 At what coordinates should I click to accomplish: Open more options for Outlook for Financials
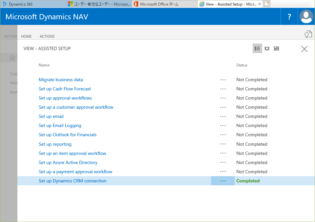point(223,135)
